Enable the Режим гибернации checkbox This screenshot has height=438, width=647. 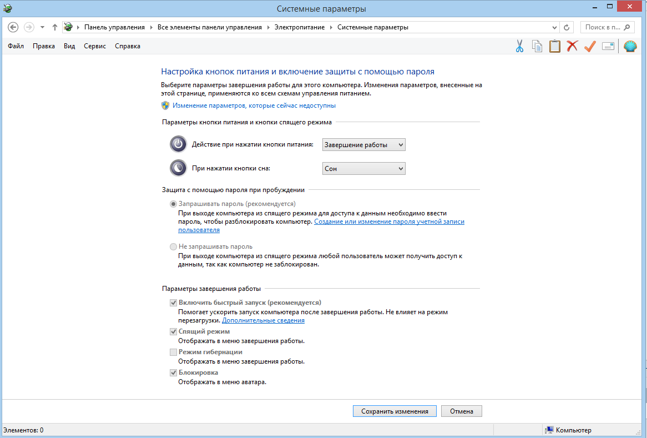(174, 352)
